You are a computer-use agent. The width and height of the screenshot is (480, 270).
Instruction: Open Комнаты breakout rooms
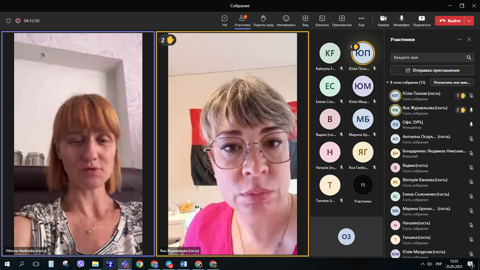click(x=322, y=21)
